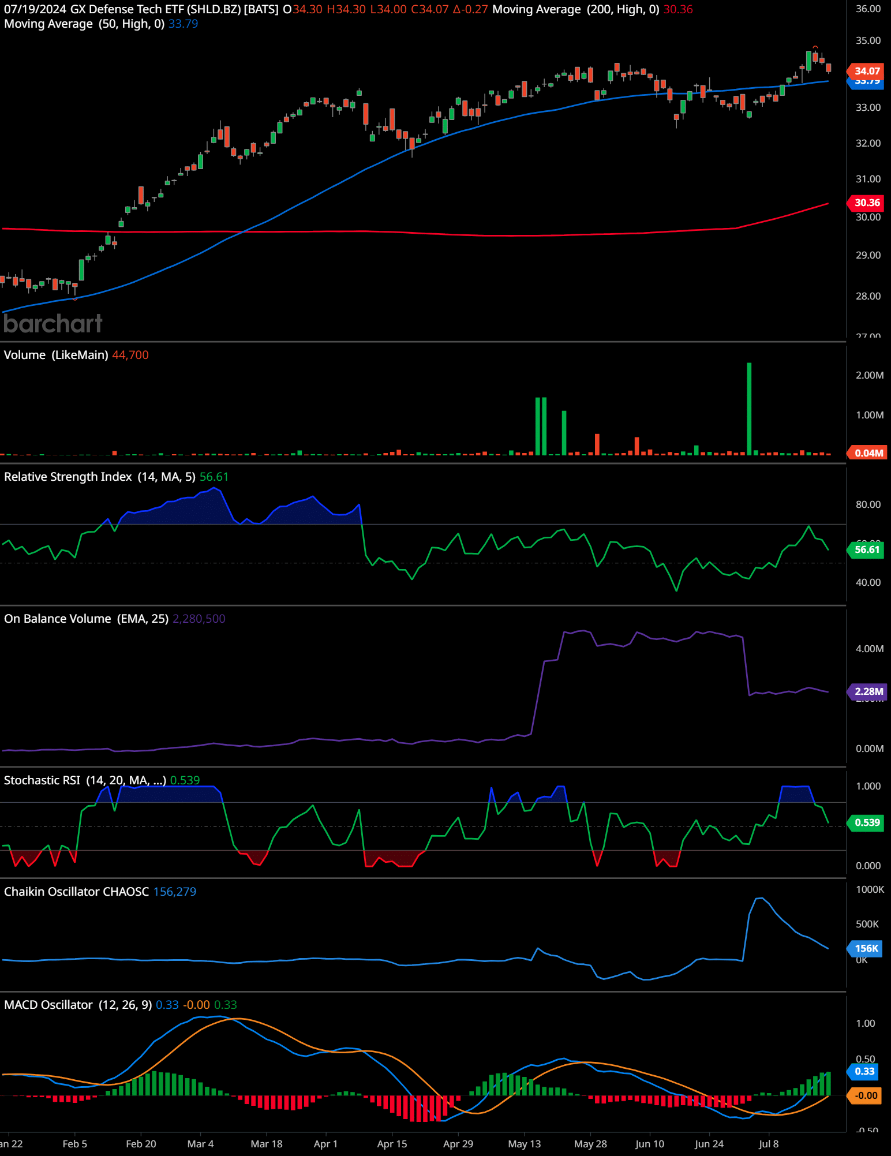Select the Relative Strength Index (14, MA, 5) label
Viewport: 891px width, 1156px height.
tap(100, 477)
